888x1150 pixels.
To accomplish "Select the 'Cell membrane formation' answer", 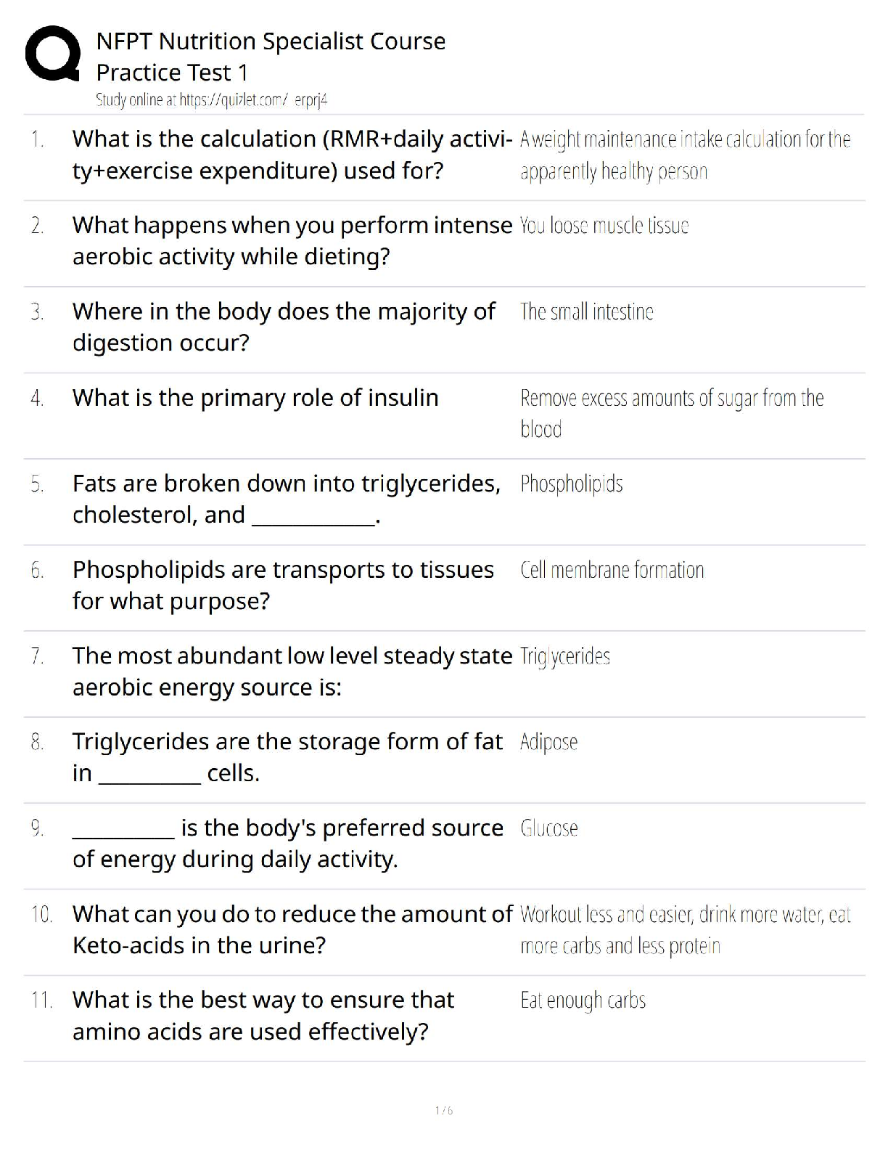I will click(612, 571).
